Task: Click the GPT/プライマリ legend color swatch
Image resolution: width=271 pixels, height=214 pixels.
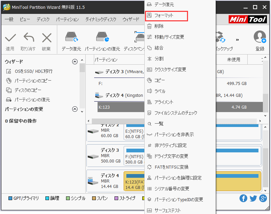Action: point(11,198)
